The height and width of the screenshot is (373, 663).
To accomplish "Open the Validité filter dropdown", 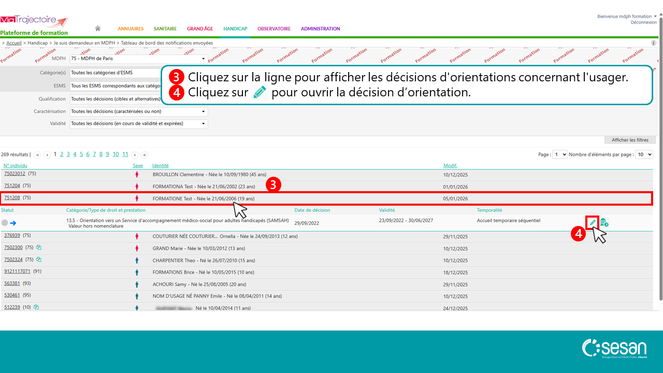I will [138, 124].
